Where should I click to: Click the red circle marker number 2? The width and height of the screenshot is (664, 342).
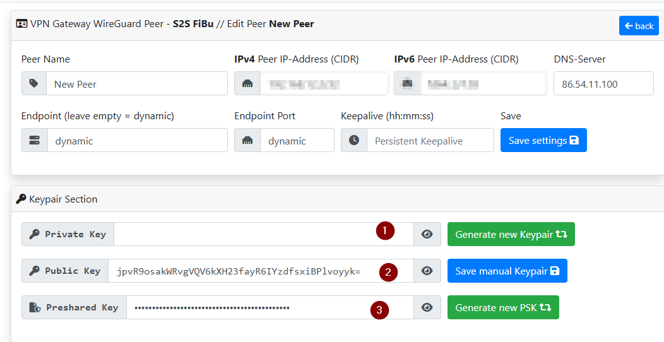(x=388, y=272)
